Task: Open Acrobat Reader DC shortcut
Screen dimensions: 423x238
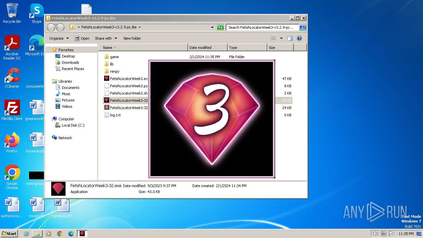Action: click(12, 47)
